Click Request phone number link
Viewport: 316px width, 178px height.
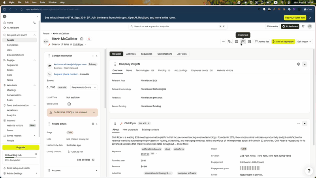pyautogui.click(x=66, y=74)
